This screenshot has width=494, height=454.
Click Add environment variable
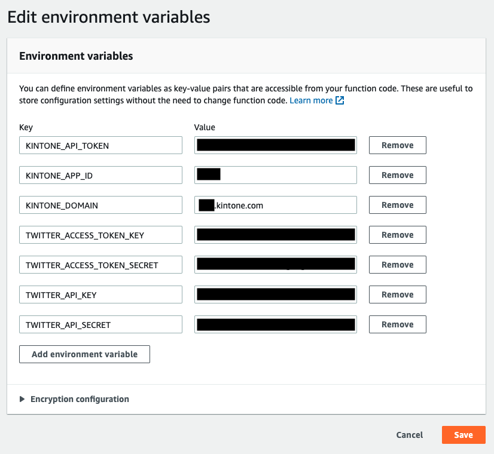coord(84,354)
